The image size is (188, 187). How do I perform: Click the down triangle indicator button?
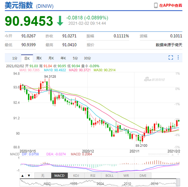pyautogui.click(x=29, y=176)
